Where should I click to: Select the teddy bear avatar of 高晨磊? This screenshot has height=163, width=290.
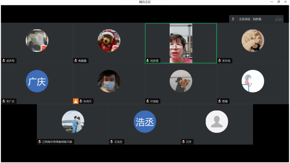[x=109, y=41]
